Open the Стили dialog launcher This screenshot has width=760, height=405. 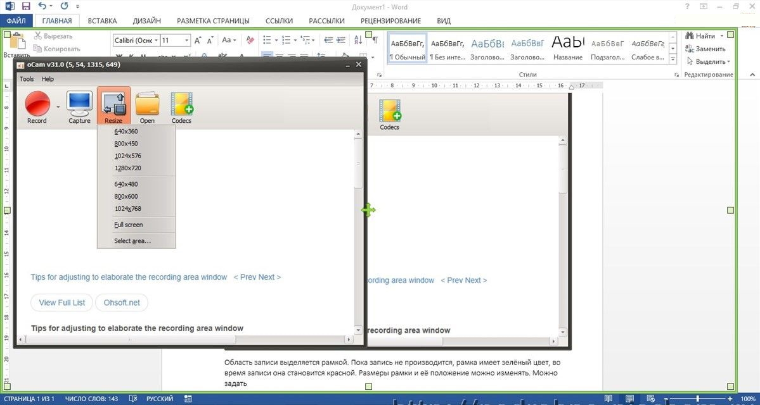tap(676, 75)
